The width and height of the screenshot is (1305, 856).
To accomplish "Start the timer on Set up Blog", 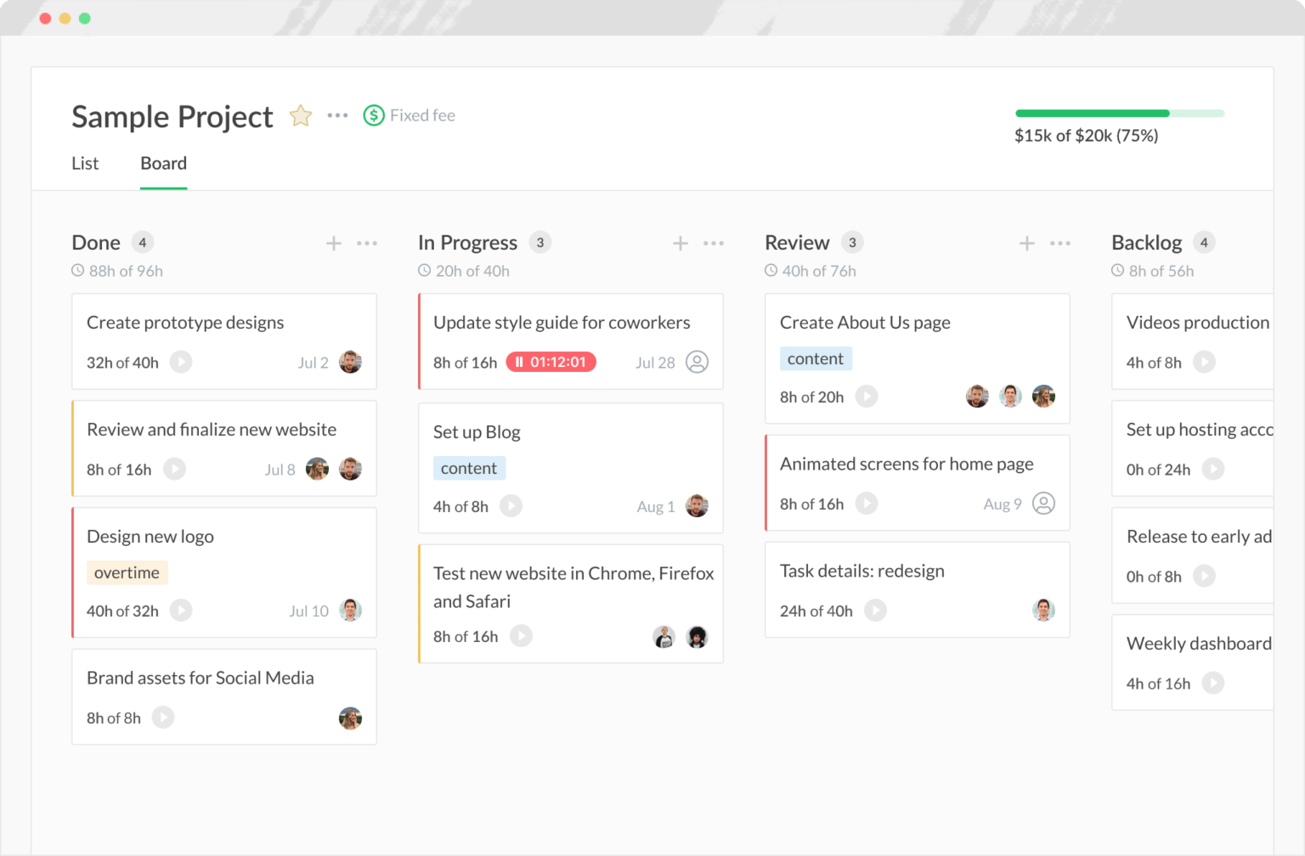I will tap(511, 505).
